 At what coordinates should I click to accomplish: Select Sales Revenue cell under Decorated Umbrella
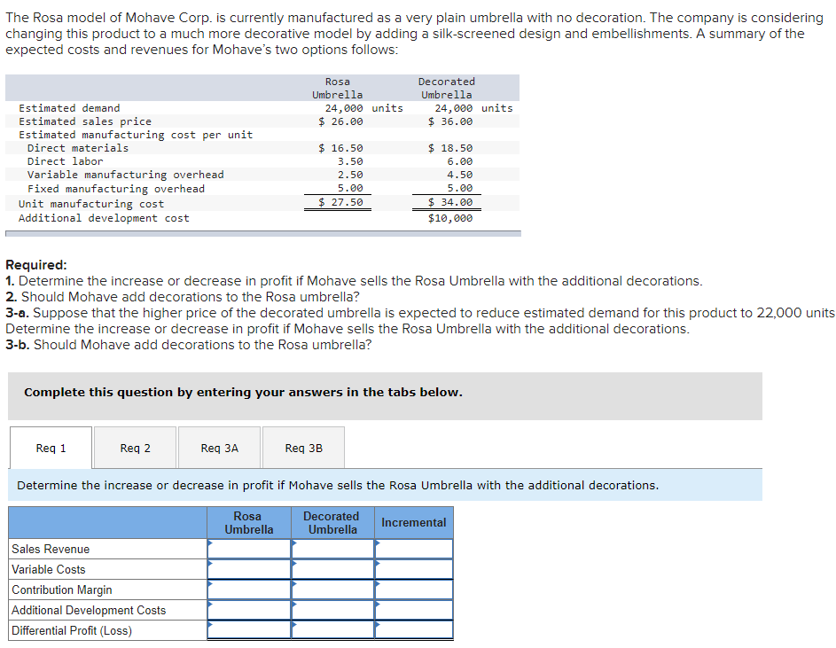[x=332, y=549]
